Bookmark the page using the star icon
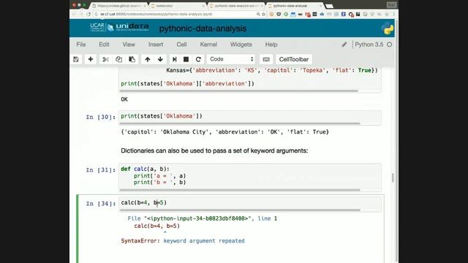The image size is (468, 263). pyautogui.click(x=263, y=14)
